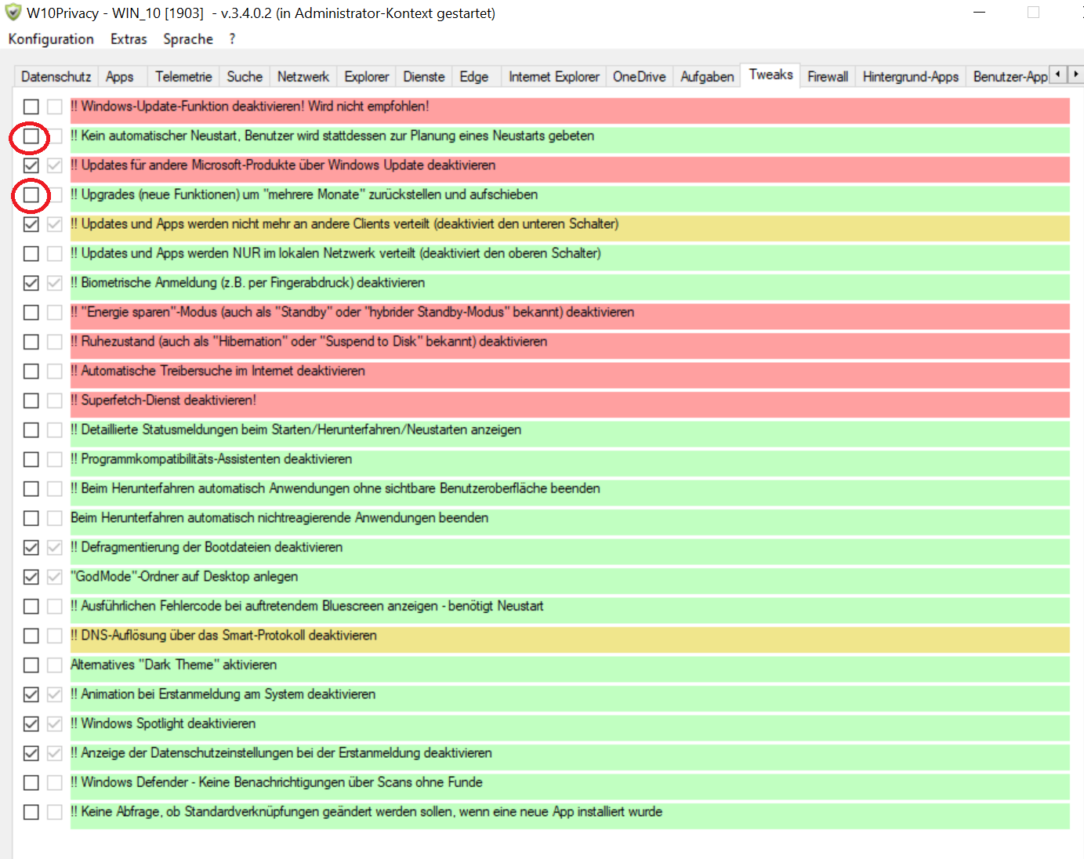Open the Firewall tab
This screenshot has height=859, width=1084.
(828, 77)
